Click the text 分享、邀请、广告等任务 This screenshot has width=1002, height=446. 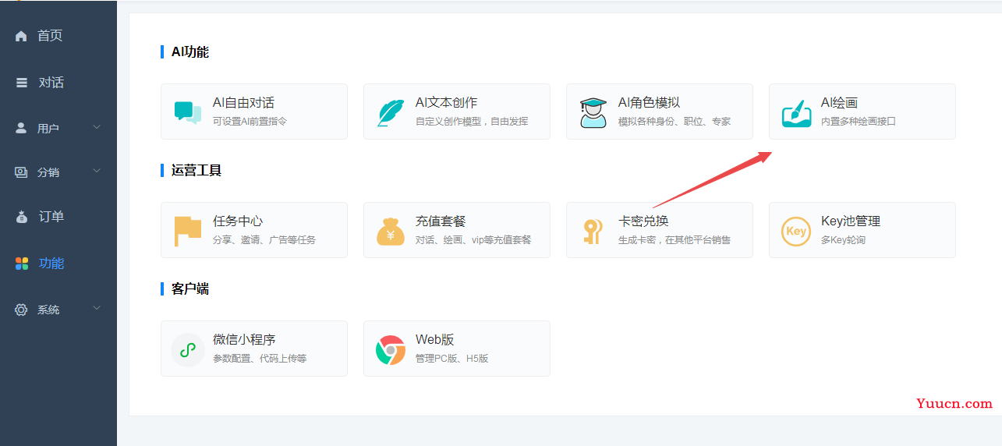coord(264,240)
